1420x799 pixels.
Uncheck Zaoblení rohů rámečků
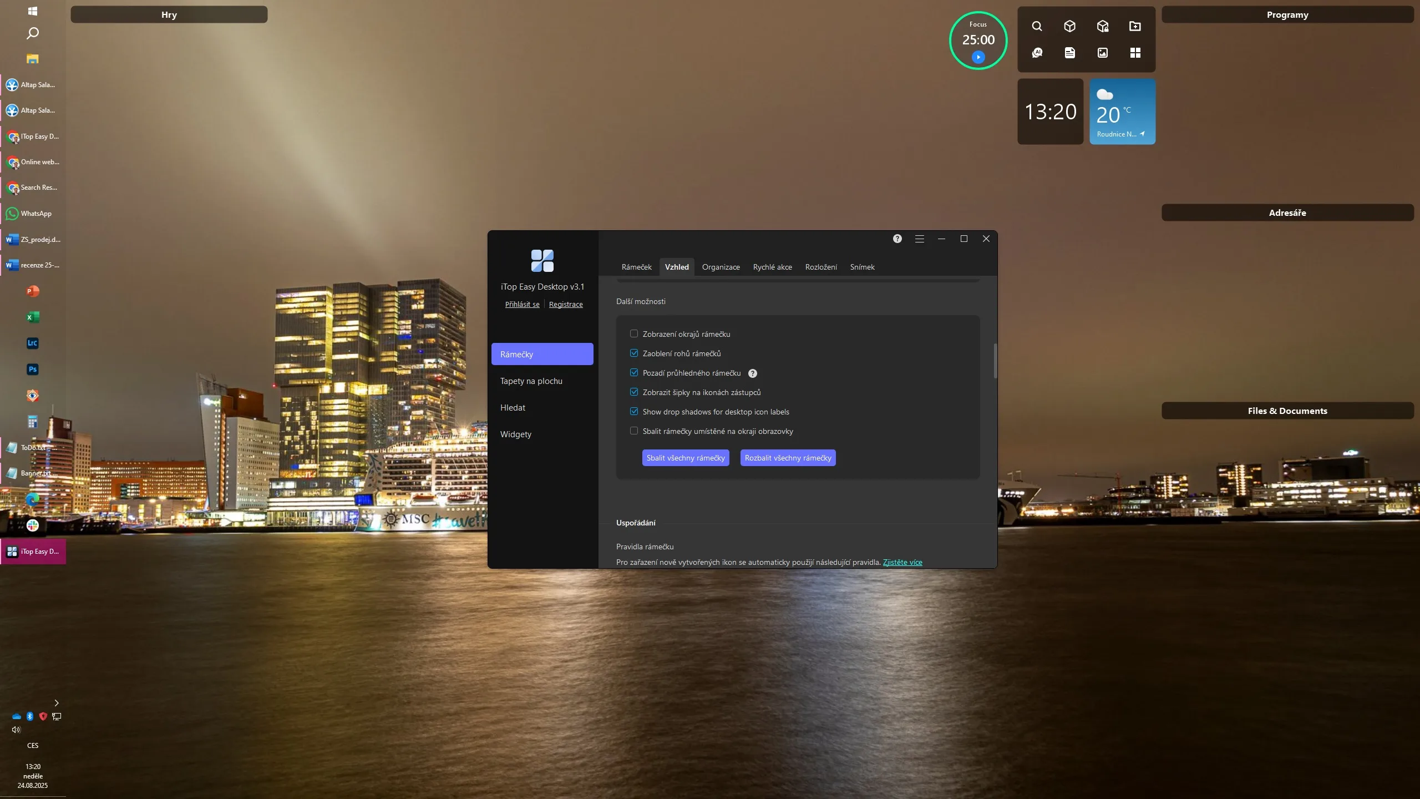coord(634,353)
